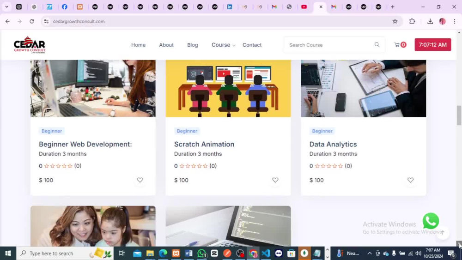Open Chrome three-dot menu
The image size is (462, 260).
point(455,21)
